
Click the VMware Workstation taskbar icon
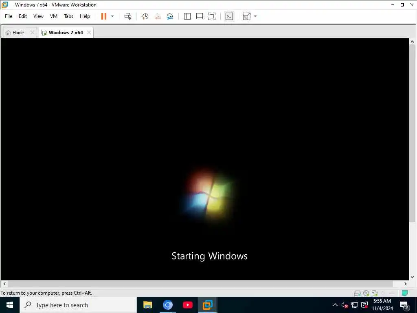pyautogui.click(x=207, y=305)
